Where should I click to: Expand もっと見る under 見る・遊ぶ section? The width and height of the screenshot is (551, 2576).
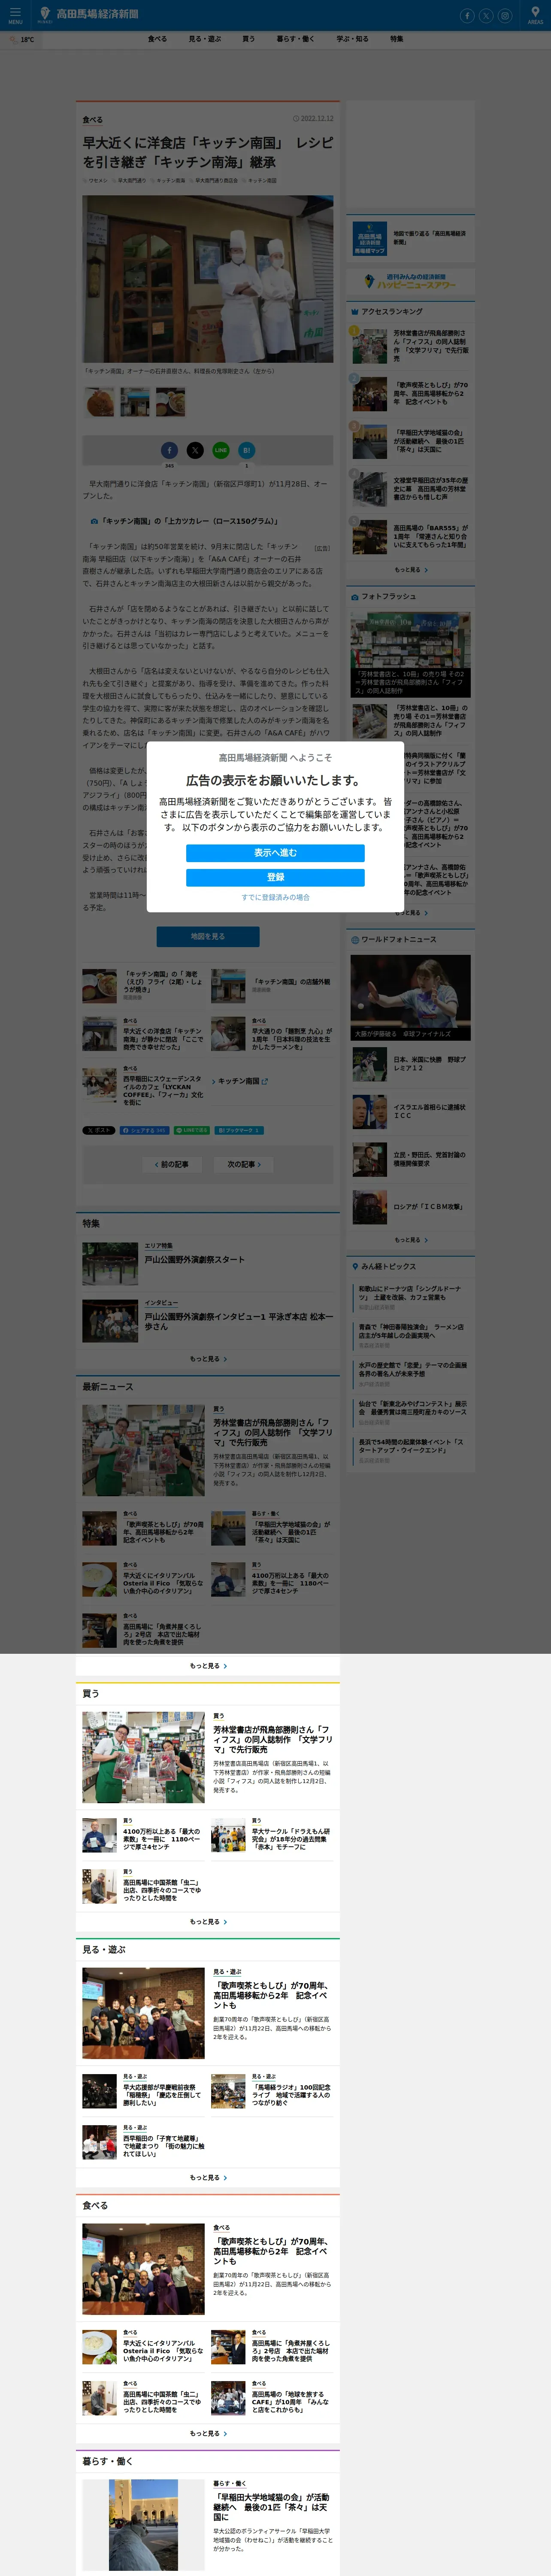[x=208, y=2178]
